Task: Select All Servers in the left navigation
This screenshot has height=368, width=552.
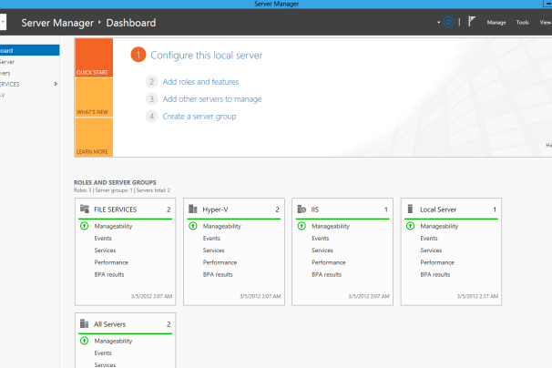Action: click(29, 73)
